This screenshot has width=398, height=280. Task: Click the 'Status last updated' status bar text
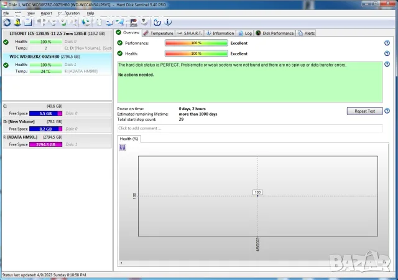click(x=44, y=275)
